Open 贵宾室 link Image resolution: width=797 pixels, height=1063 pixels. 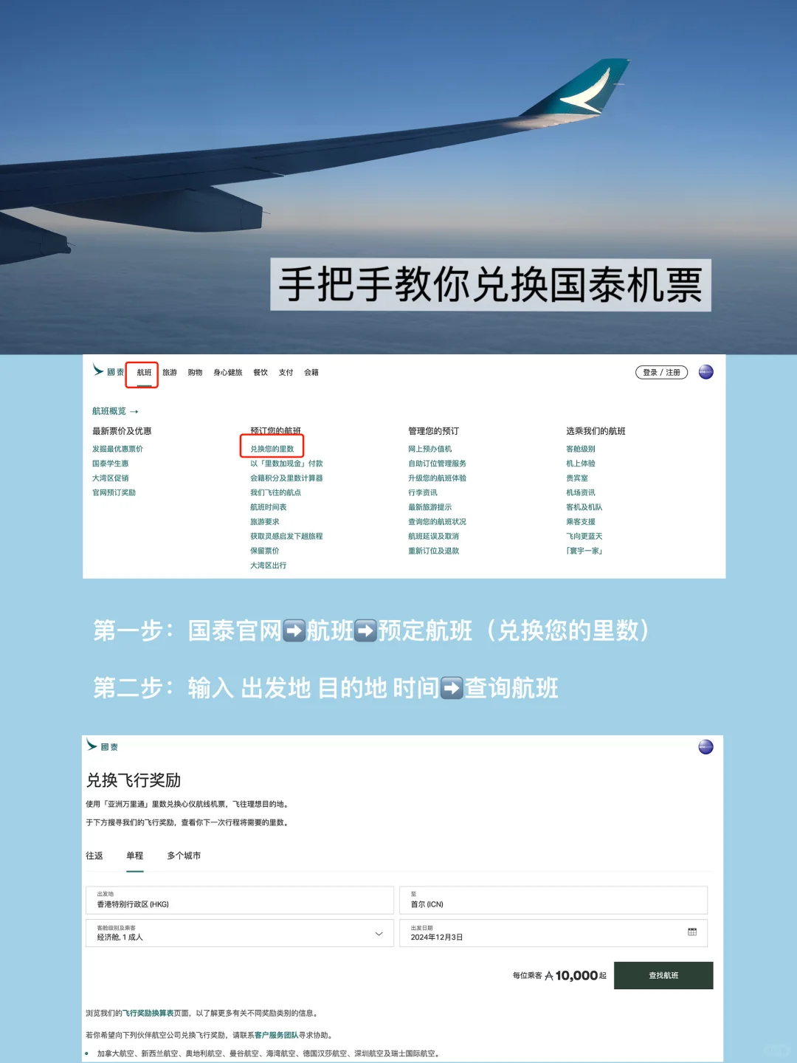click(x=577, y=478)
